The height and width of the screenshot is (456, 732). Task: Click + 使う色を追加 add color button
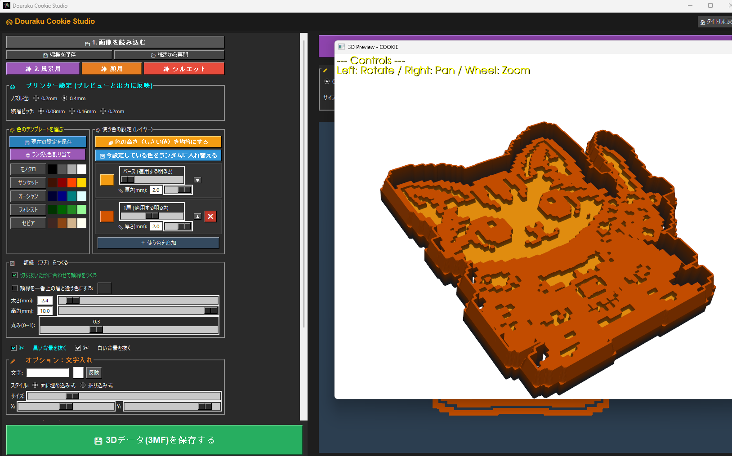(158, 243)
